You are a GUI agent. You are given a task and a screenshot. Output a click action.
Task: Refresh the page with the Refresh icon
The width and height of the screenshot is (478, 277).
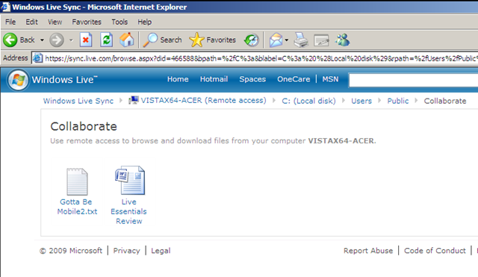tap(106, 40)
